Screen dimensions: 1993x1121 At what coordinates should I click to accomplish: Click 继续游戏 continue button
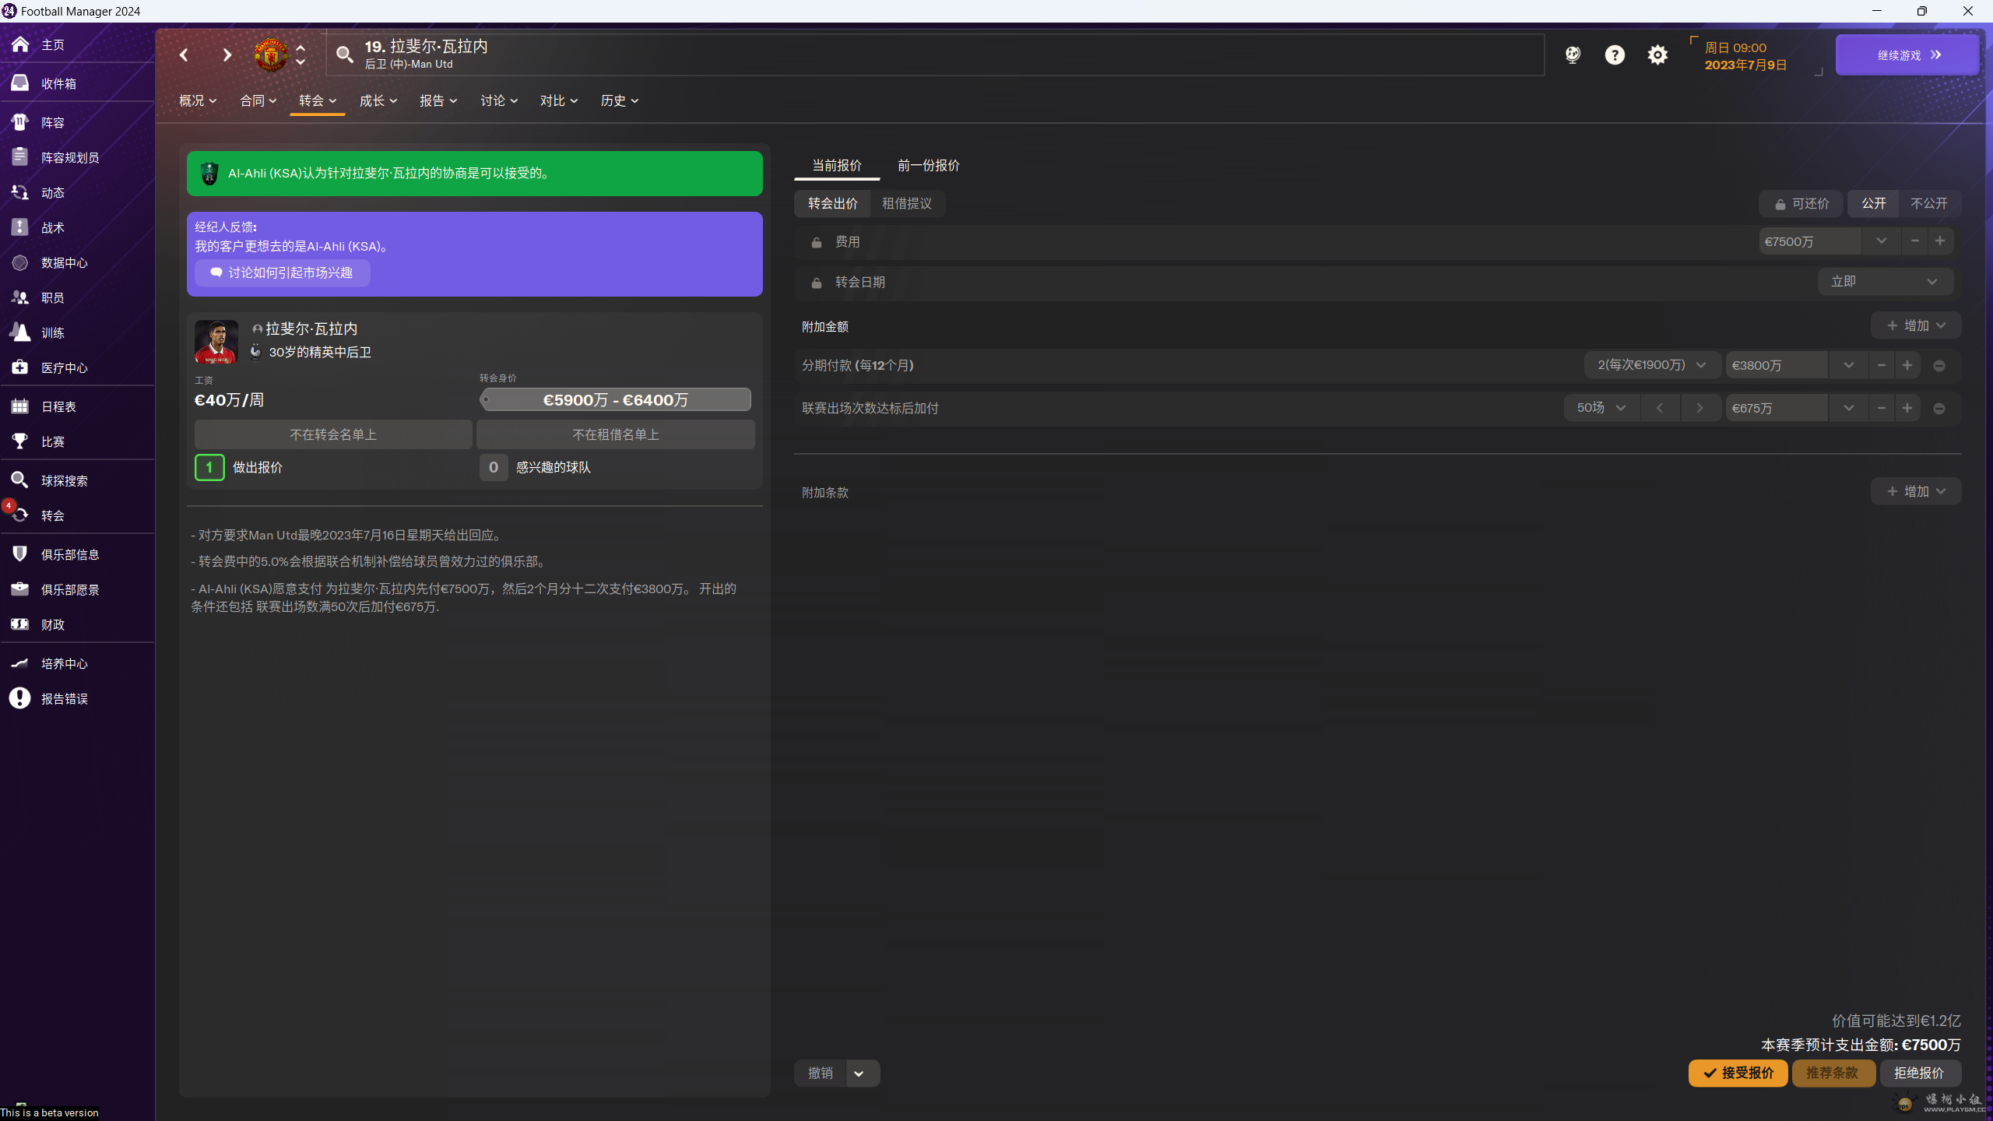point(1907,54)
